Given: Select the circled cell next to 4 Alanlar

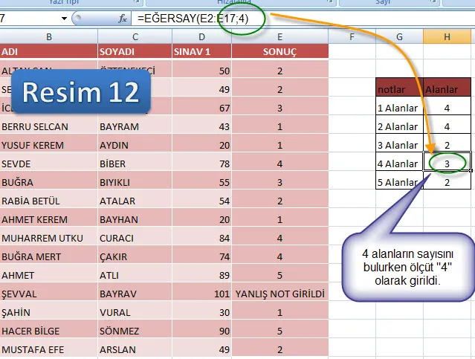Looking at the screenshot, I should (x=447, y=163).
